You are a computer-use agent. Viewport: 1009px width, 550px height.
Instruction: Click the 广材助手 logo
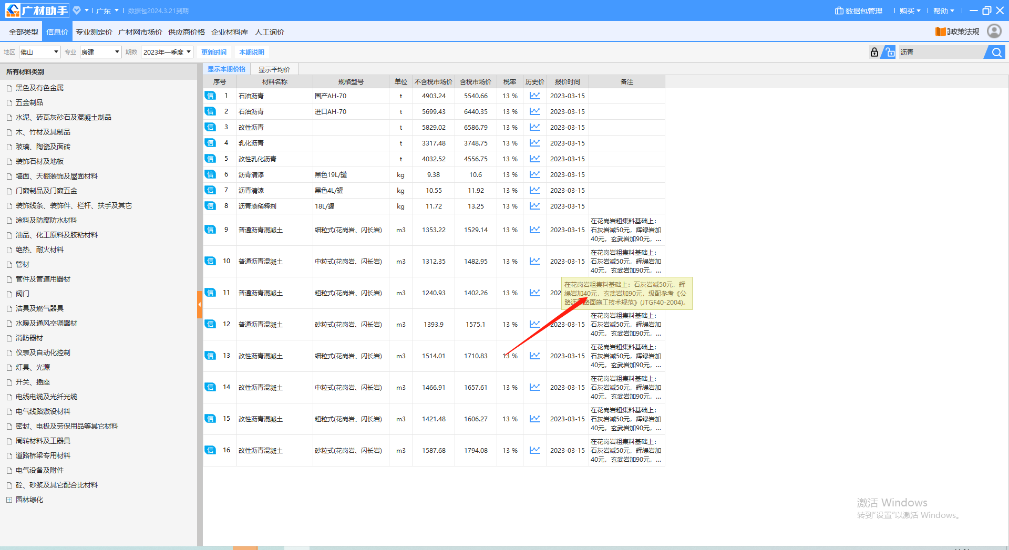coord(37,11)
